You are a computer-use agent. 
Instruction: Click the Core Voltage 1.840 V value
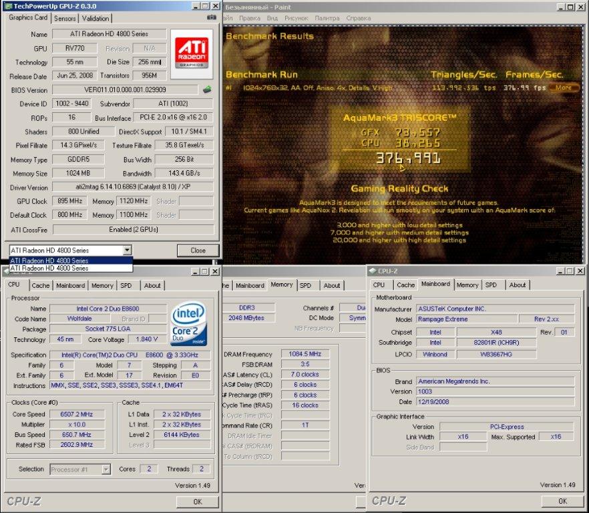(x=146, y=339)
